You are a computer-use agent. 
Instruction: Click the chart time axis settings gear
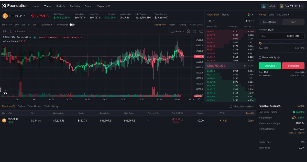click(x=199, y=99)
